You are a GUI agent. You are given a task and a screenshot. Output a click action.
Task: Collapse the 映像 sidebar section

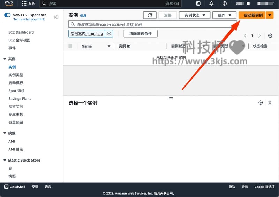pyautogui.click(x=5, y=133)
